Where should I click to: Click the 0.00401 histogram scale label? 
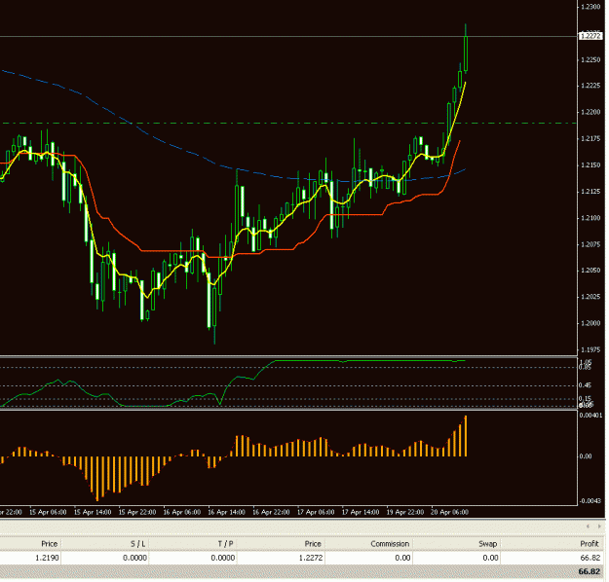[590, 416]
